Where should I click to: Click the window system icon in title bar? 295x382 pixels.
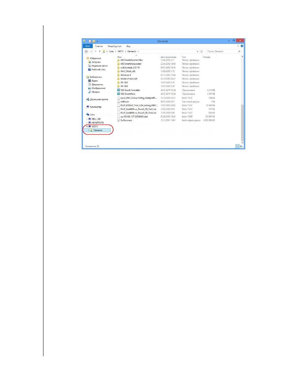(x=84, y=41)
